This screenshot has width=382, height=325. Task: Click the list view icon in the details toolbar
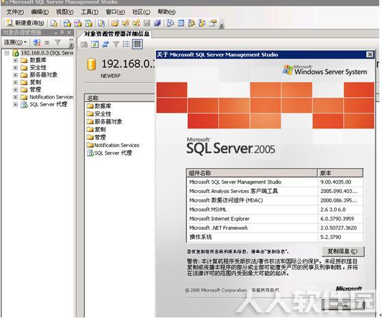click(126, 44)
